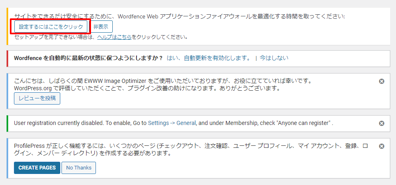This screenshot has width=396, height=185.
Task: Close the ProfilePress pages notice
Action: (382, 146)
